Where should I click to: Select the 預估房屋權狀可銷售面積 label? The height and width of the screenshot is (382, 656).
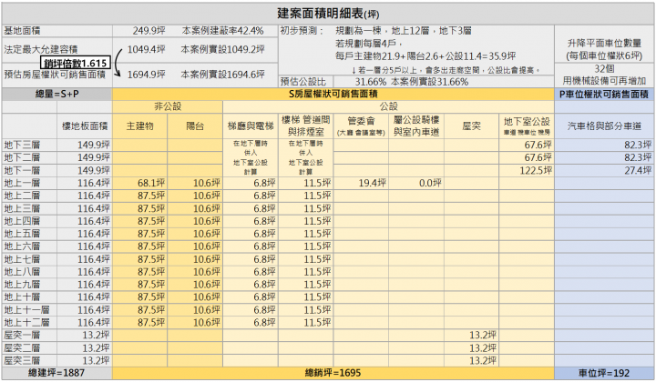[x=55, y=75]
